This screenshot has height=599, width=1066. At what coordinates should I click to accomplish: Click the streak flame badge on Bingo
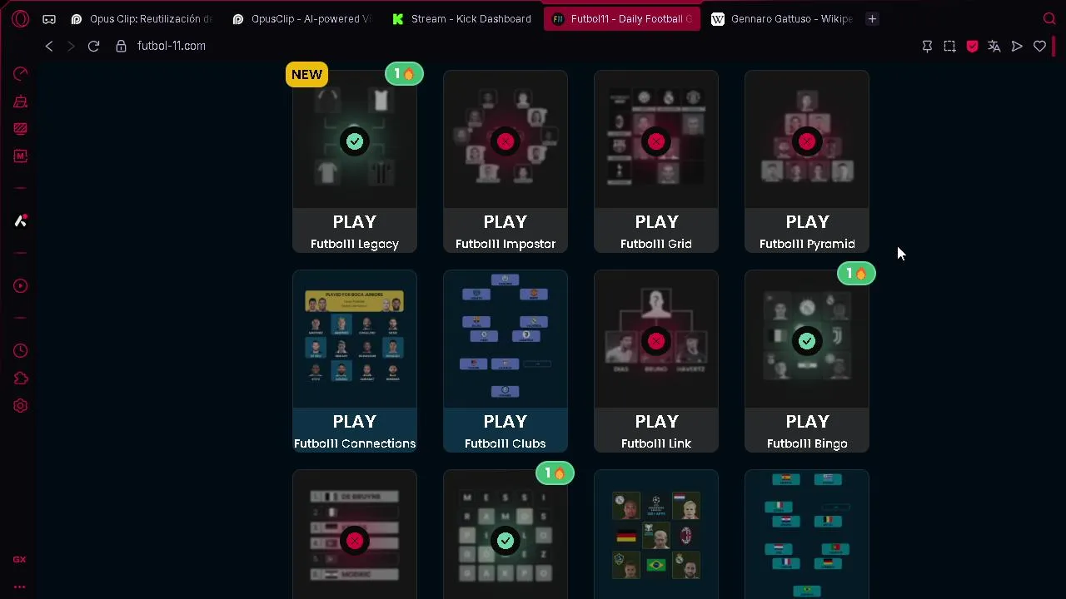(856, 274)
